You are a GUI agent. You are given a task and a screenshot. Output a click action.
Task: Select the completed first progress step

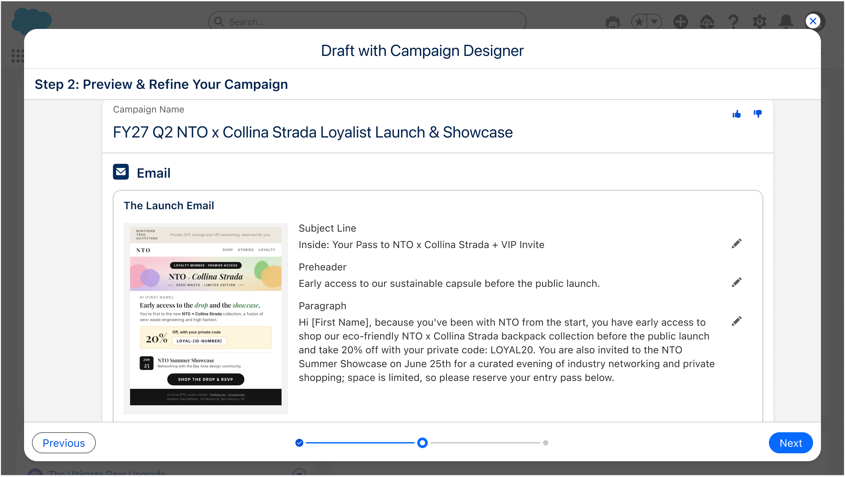[299, 443]
